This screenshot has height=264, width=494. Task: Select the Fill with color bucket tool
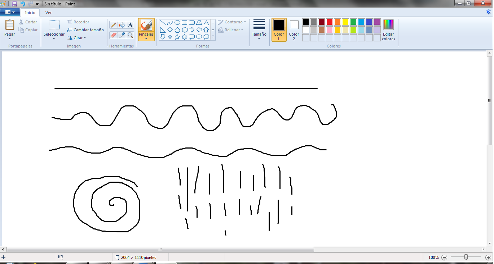[122, 25]
